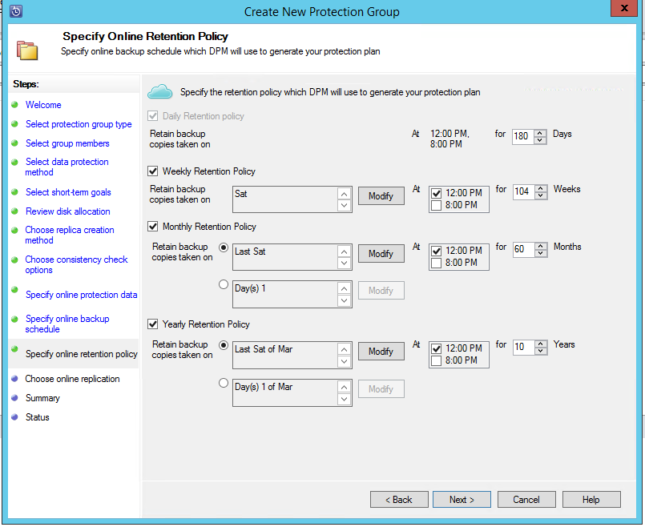Choose Day(s) 1 of Mar yearly option

click(224, 382)
